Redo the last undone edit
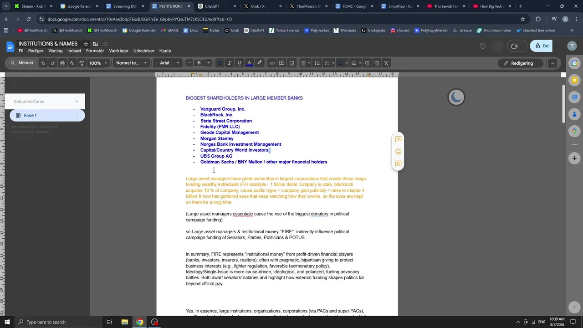 pos(53,63)
